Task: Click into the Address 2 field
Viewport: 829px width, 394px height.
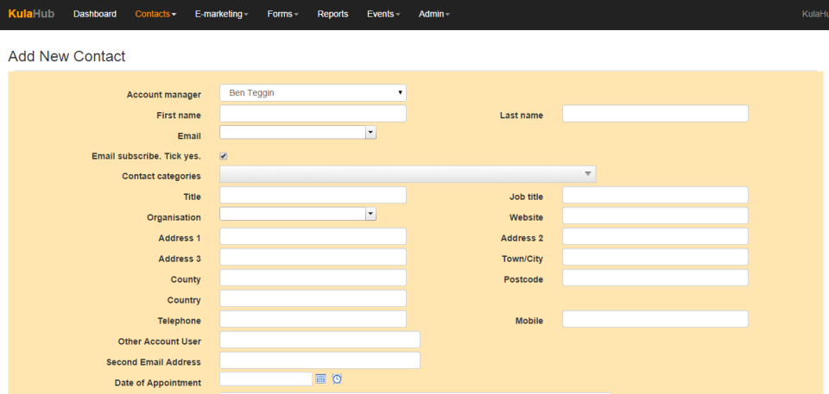Action: click(655, 236)
